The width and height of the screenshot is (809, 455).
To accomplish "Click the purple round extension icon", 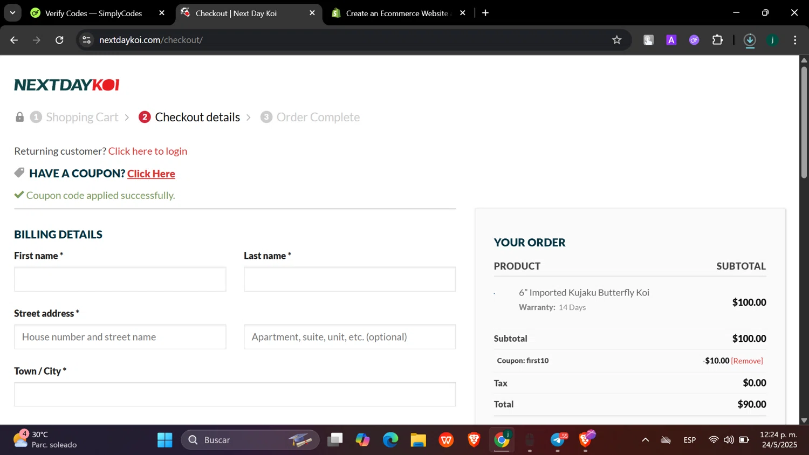I will (694, 40).
